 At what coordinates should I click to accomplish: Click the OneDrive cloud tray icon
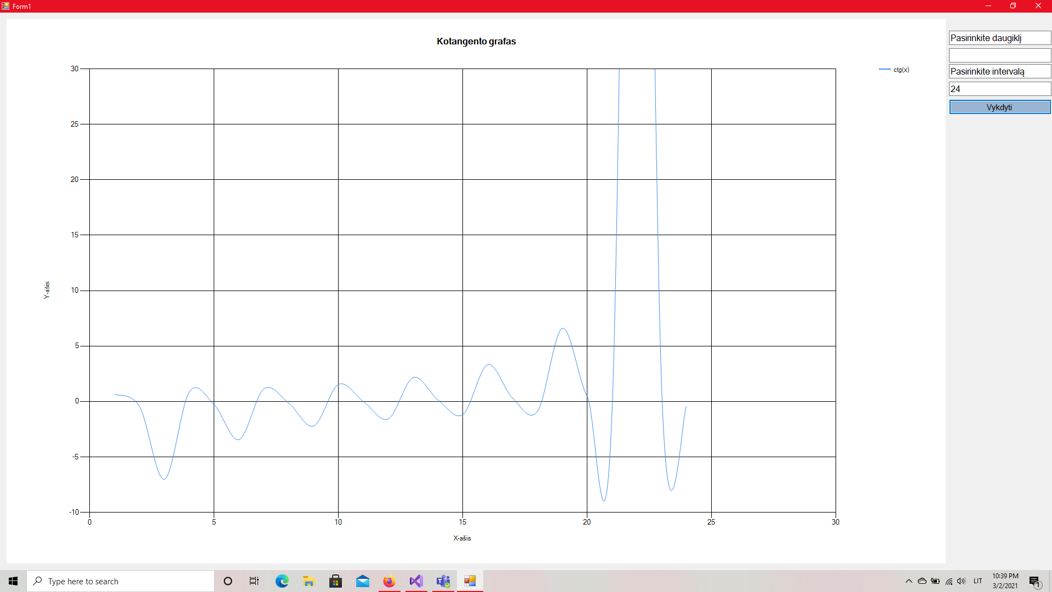[922, 581]
